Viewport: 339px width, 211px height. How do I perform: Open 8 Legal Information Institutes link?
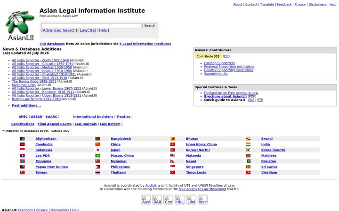(145, 44)
